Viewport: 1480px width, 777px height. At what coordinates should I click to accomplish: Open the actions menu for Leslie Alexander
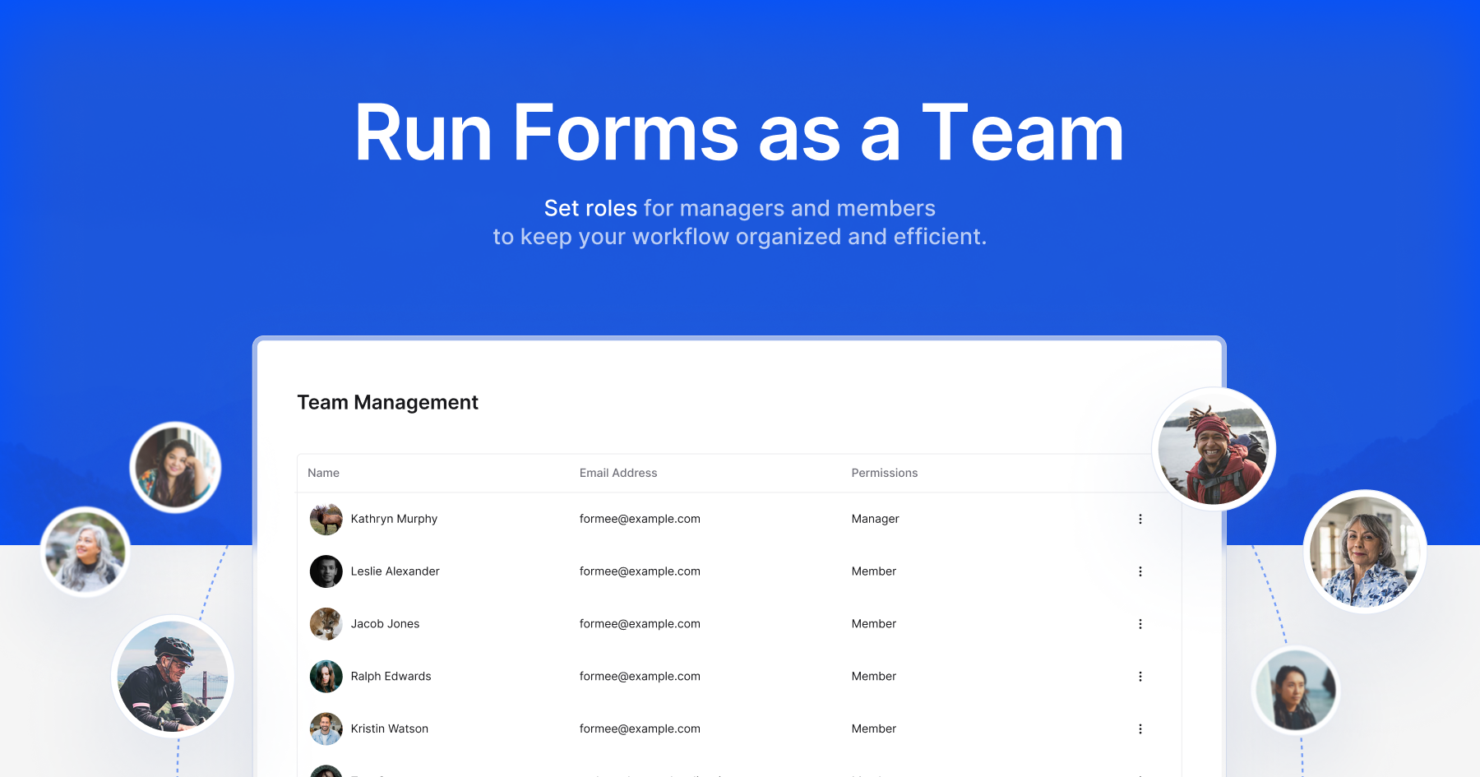1140,571
